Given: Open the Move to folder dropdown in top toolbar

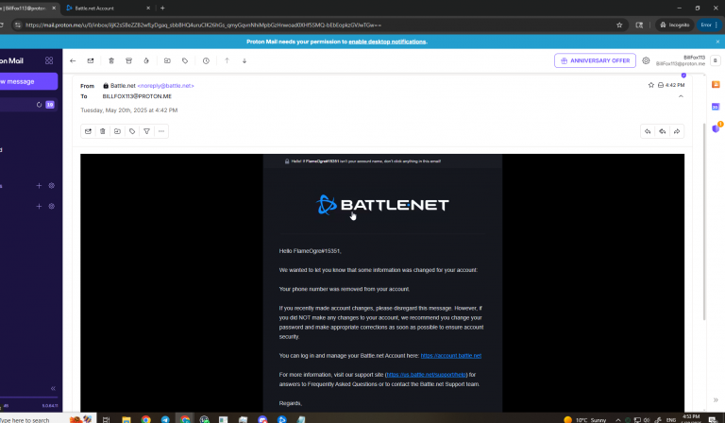Looking at the screenshot, I should [167, 60].
